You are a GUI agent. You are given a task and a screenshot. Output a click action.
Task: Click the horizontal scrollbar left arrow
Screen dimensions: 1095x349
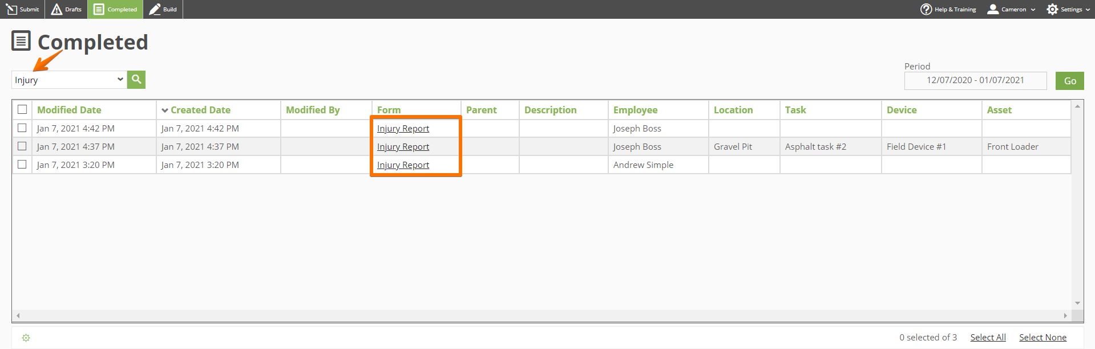coord(18,315)
